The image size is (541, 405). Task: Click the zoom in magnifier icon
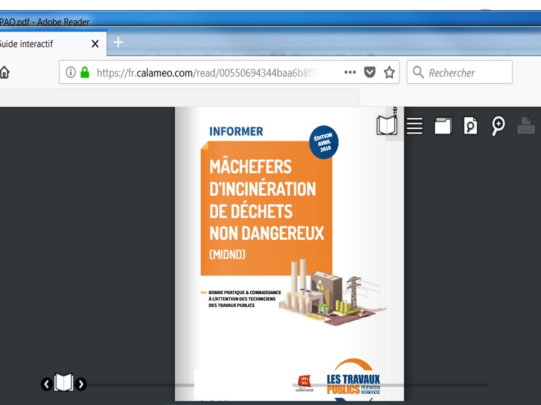point(498,125)
